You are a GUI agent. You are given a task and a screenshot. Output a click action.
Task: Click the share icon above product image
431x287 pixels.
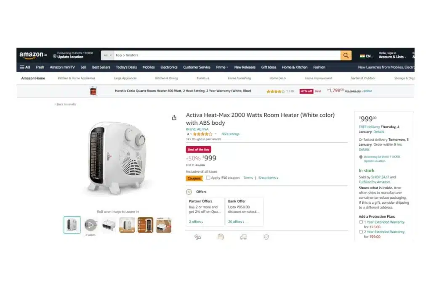click(174, 118)
